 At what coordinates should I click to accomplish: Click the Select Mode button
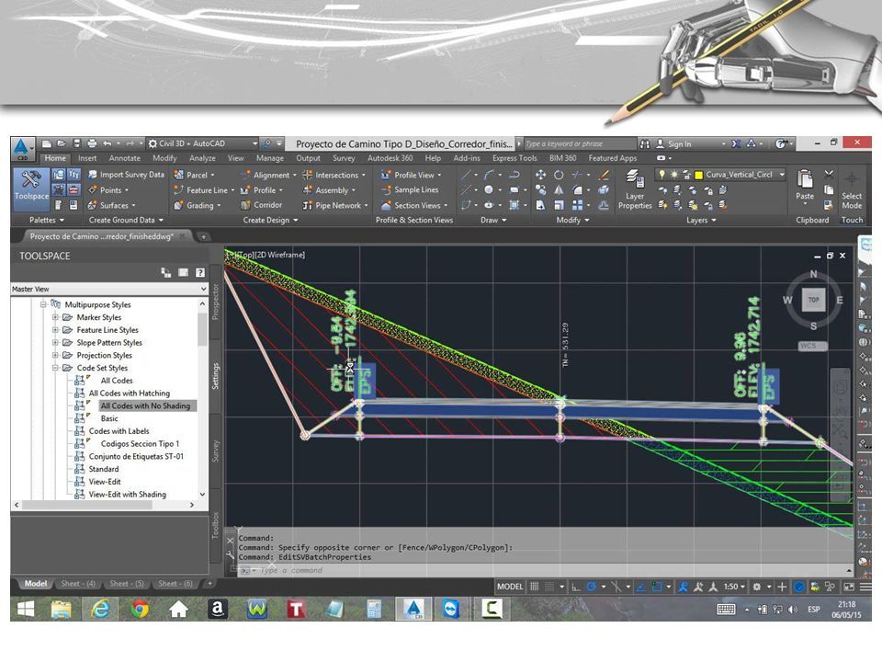852,189
